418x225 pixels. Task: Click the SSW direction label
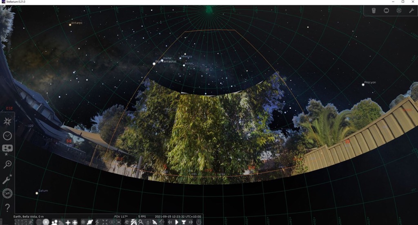click(x=209, y=170)
